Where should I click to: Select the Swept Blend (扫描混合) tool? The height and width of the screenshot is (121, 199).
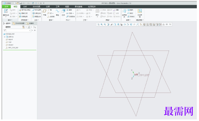click(x=71, y=17)
